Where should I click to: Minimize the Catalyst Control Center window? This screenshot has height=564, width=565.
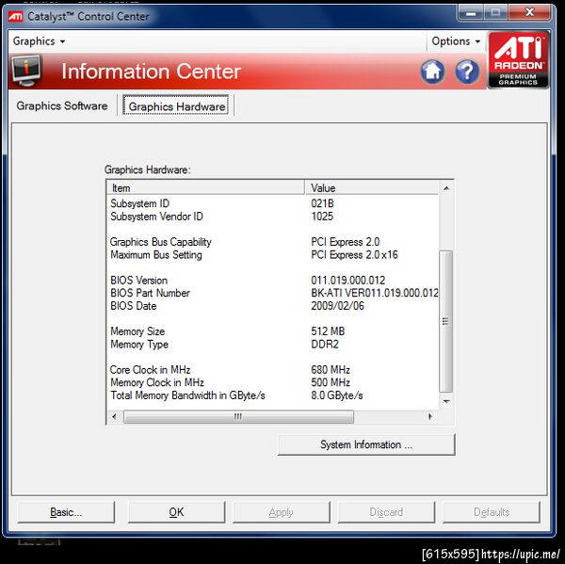tap(471, 13)
